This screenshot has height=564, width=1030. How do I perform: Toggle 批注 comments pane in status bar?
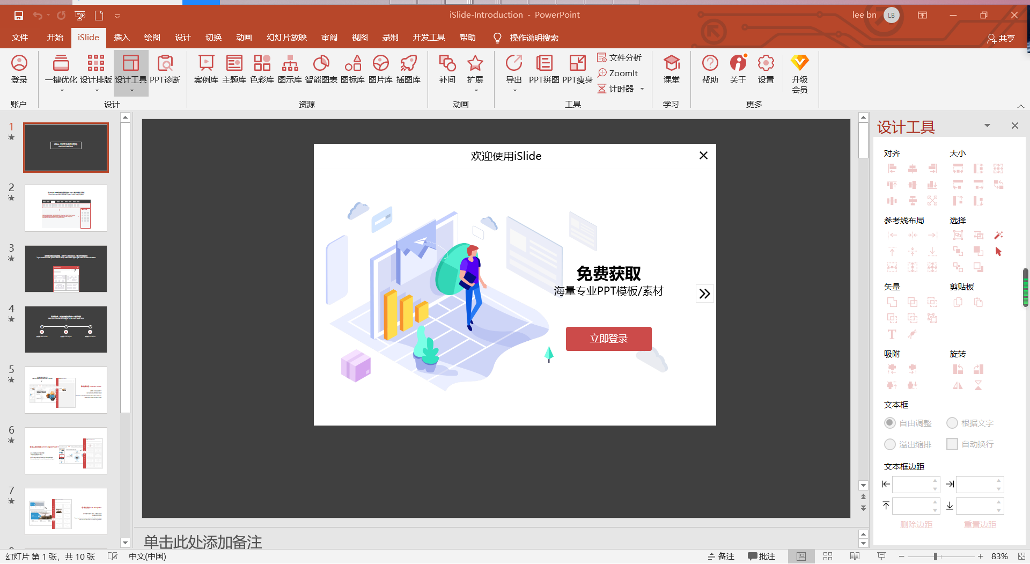(761, 556)
